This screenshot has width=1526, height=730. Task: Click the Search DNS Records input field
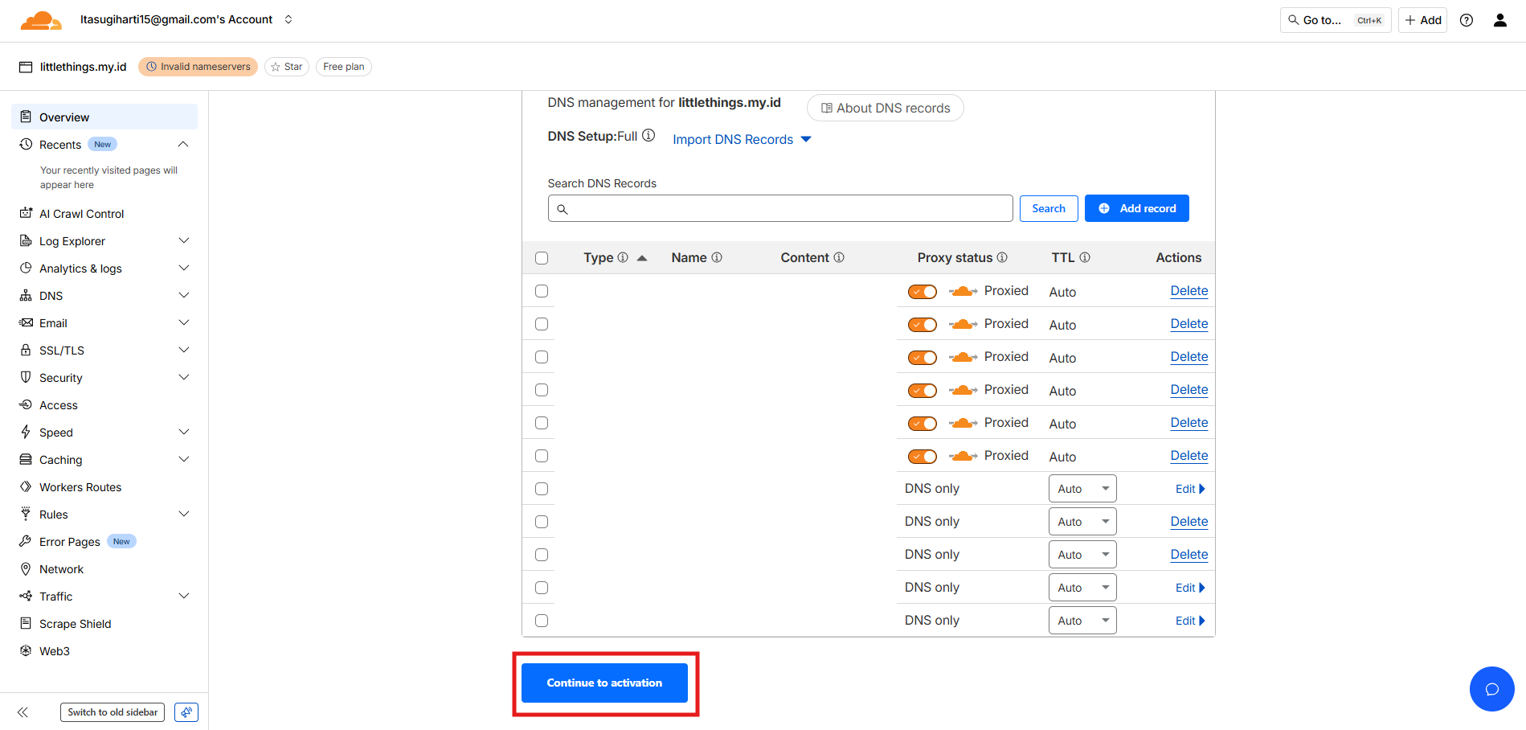(780, 208)
